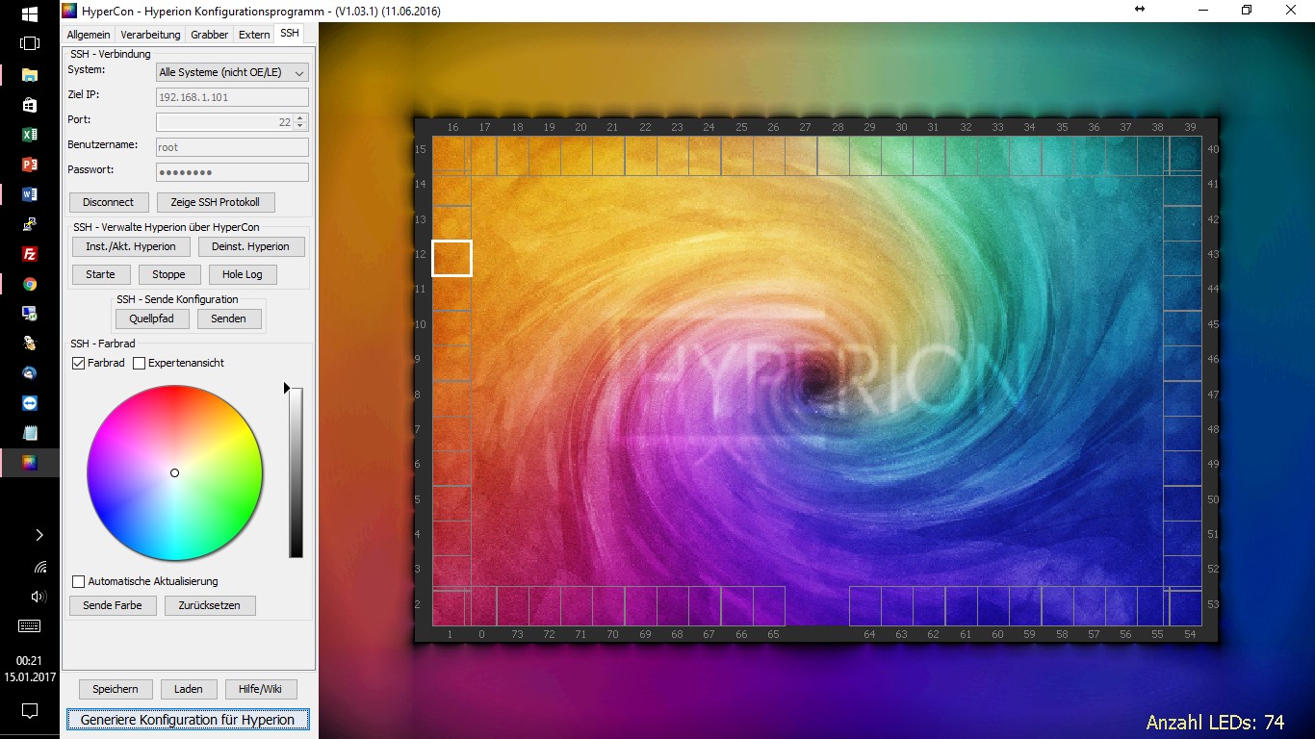Open the volume control tray icon
Screen dimensions: 1315x739
(x=39, y=597)
